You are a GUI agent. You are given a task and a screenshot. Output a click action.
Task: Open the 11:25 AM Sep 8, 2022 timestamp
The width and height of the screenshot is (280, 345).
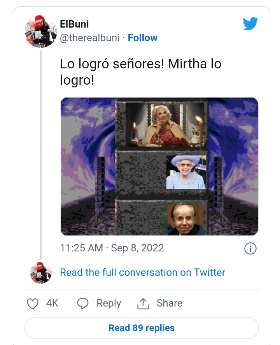tap(112, 248)
